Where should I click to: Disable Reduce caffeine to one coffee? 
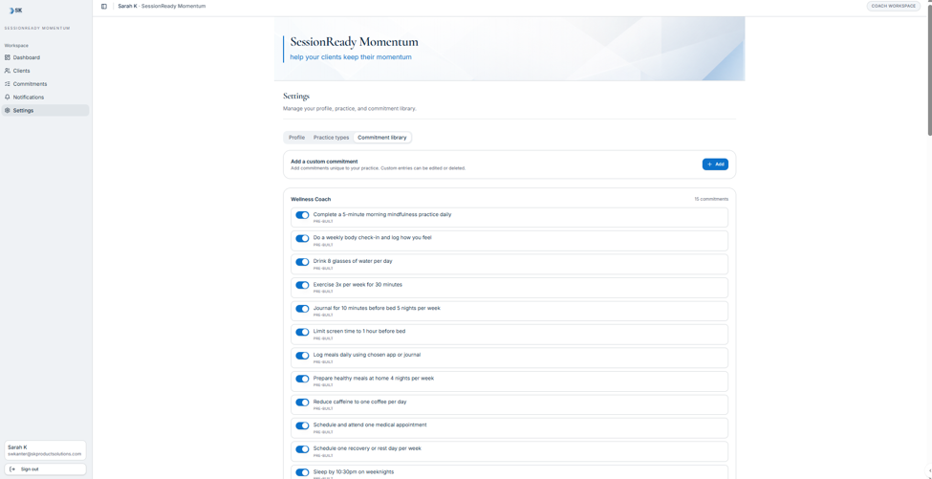(x=303, y=403)
